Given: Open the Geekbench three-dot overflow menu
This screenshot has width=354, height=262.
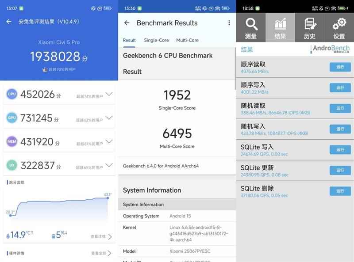Looking at the screenshot, I should (x=229, y=23).
